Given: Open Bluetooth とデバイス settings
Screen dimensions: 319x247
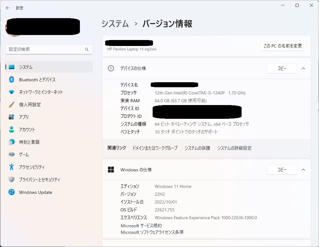Looking at the screenshot, I should click(49, 79).
